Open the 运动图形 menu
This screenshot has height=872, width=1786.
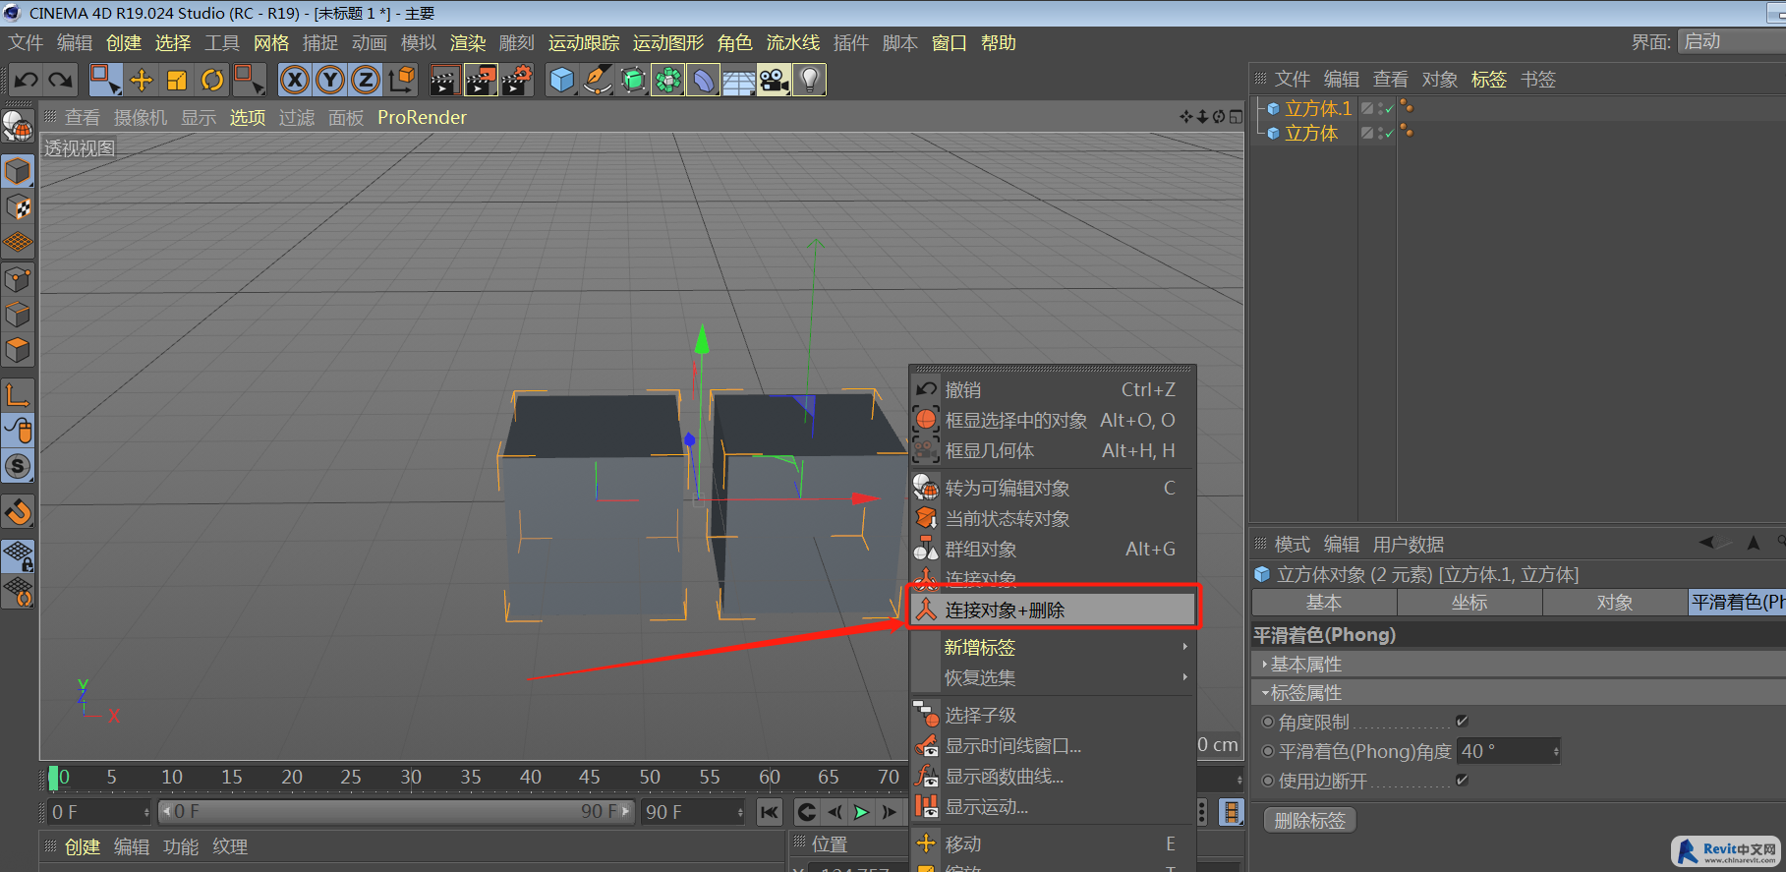pos(668,42)
